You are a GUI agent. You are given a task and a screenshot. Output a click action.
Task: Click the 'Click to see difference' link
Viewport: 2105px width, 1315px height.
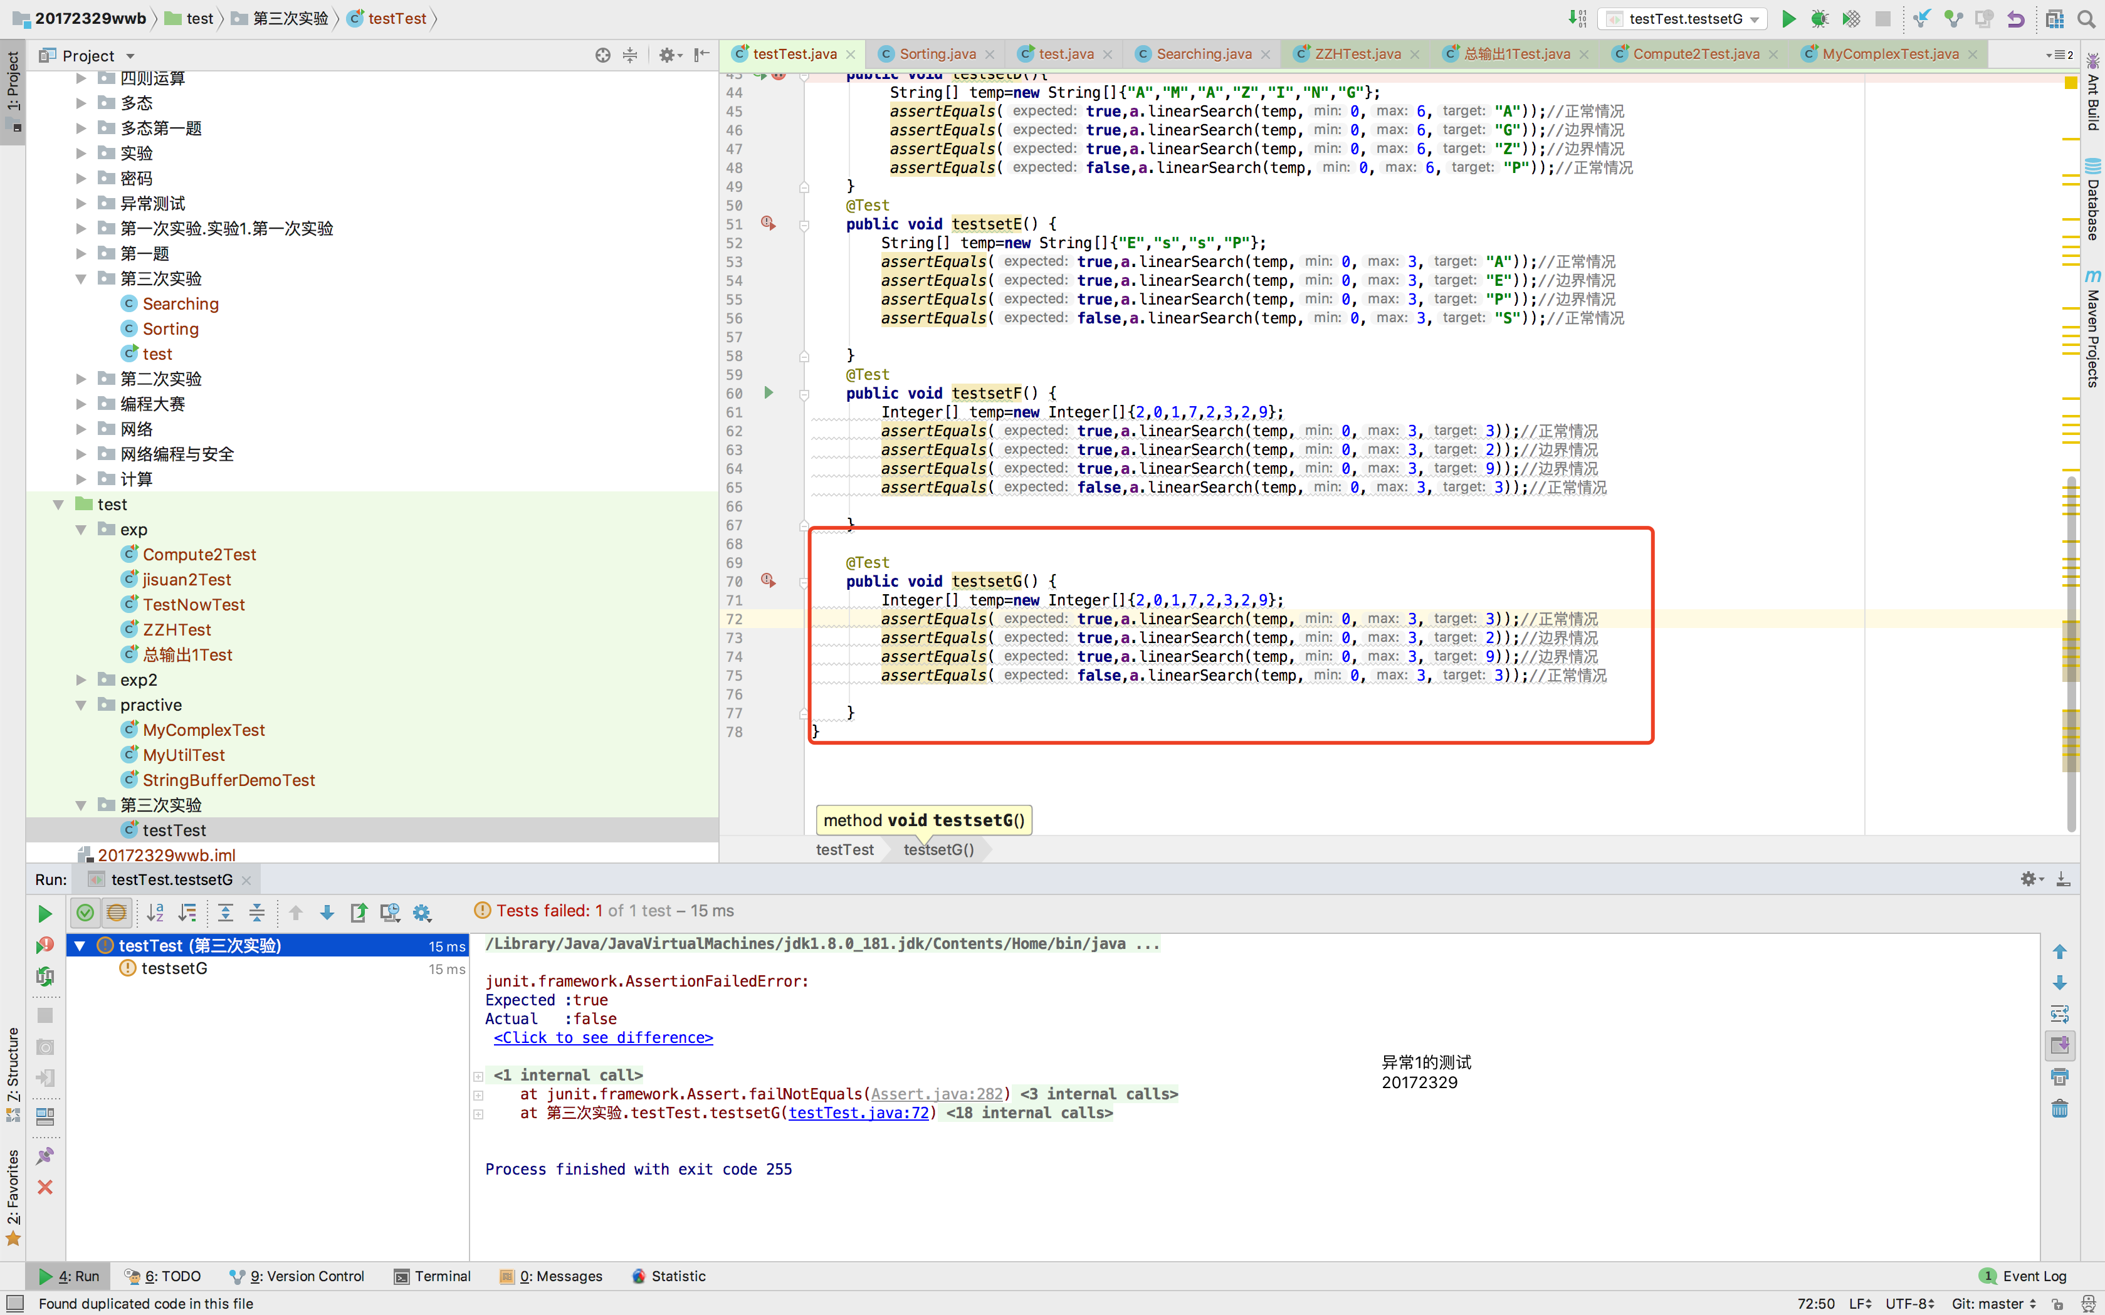click(603, 1037)
